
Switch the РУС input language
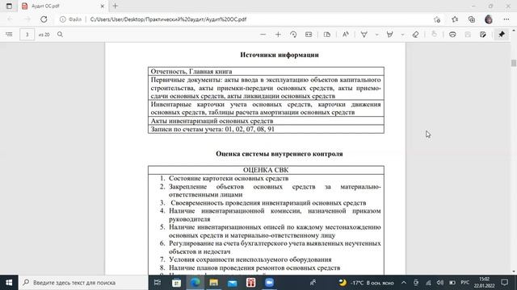[465, 283]
